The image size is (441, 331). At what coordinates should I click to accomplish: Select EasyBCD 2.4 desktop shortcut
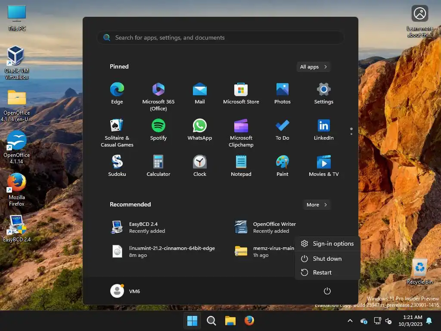pos(17,228)
